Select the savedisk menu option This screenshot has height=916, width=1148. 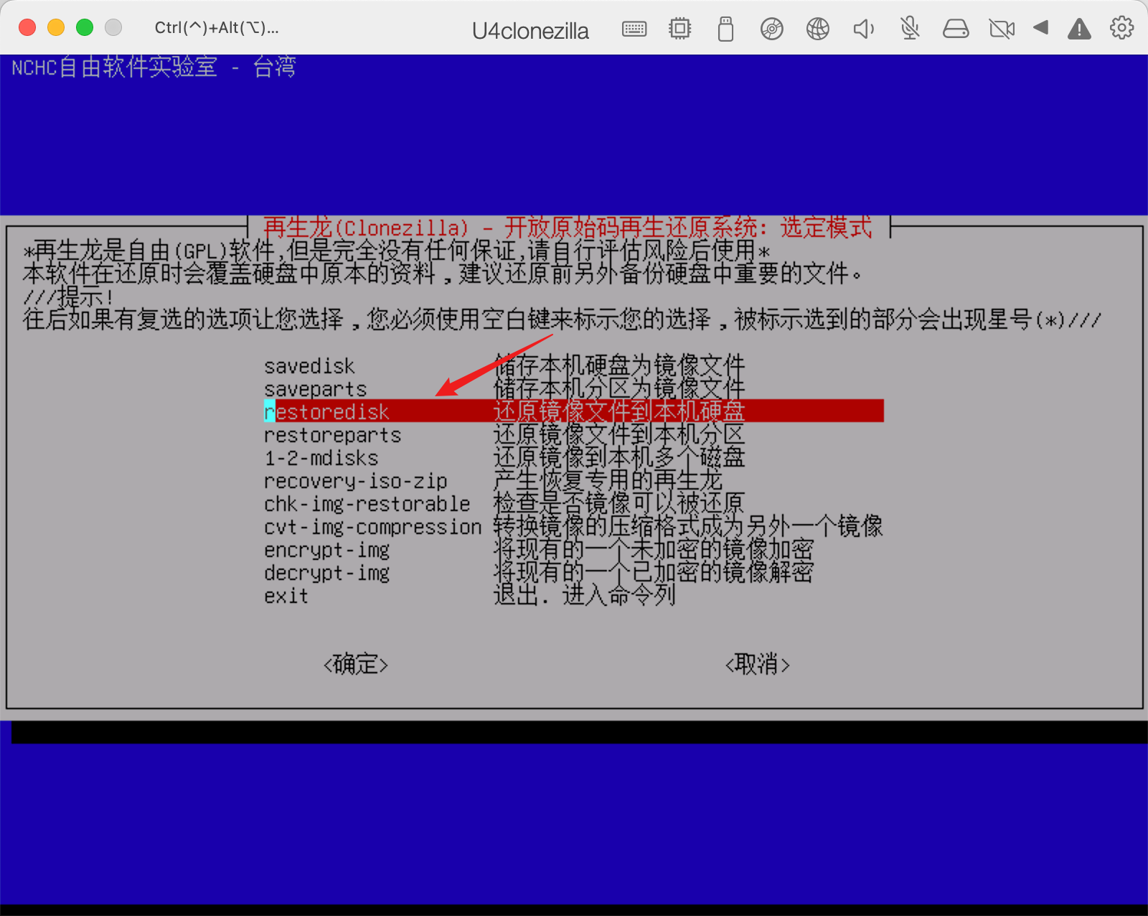[x=309, y=366]
